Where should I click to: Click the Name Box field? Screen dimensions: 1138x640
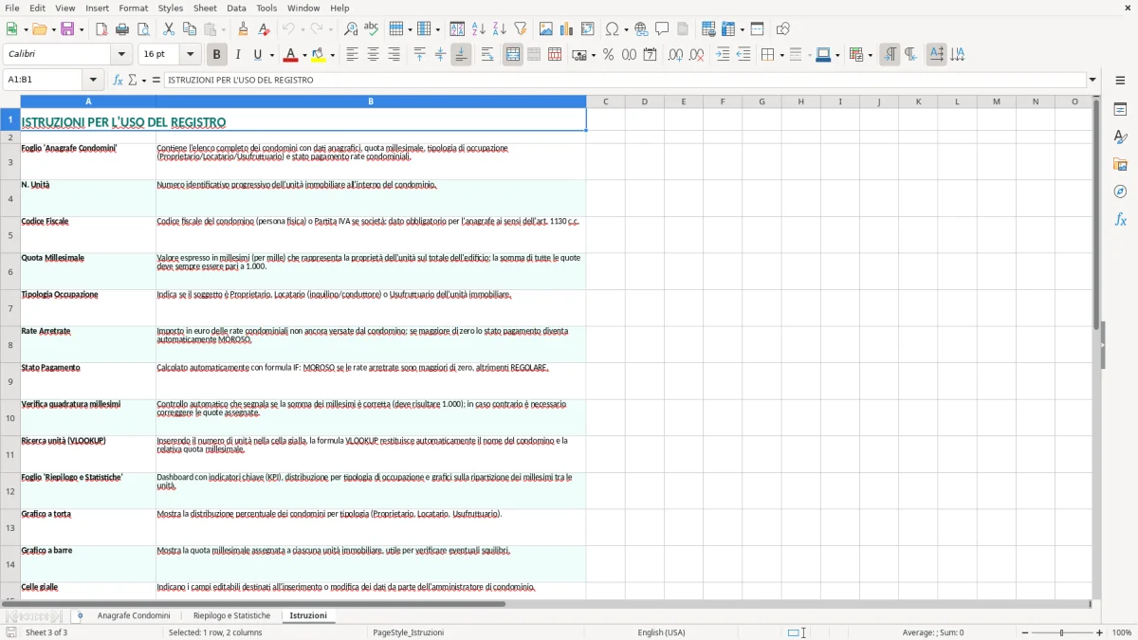pos(44,80)
